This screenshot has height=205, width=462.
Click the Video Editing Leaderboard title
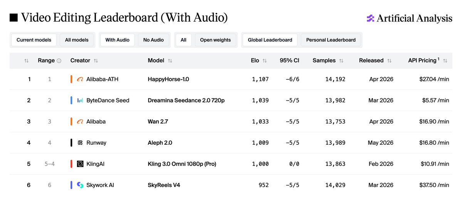pos(124,18)
